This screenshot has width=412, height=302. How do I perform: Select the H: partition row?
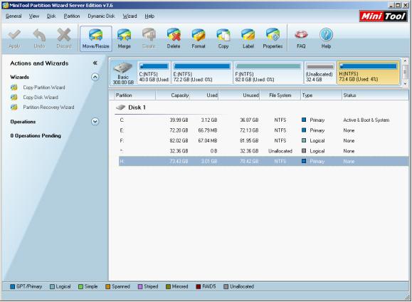pos(263,161)
